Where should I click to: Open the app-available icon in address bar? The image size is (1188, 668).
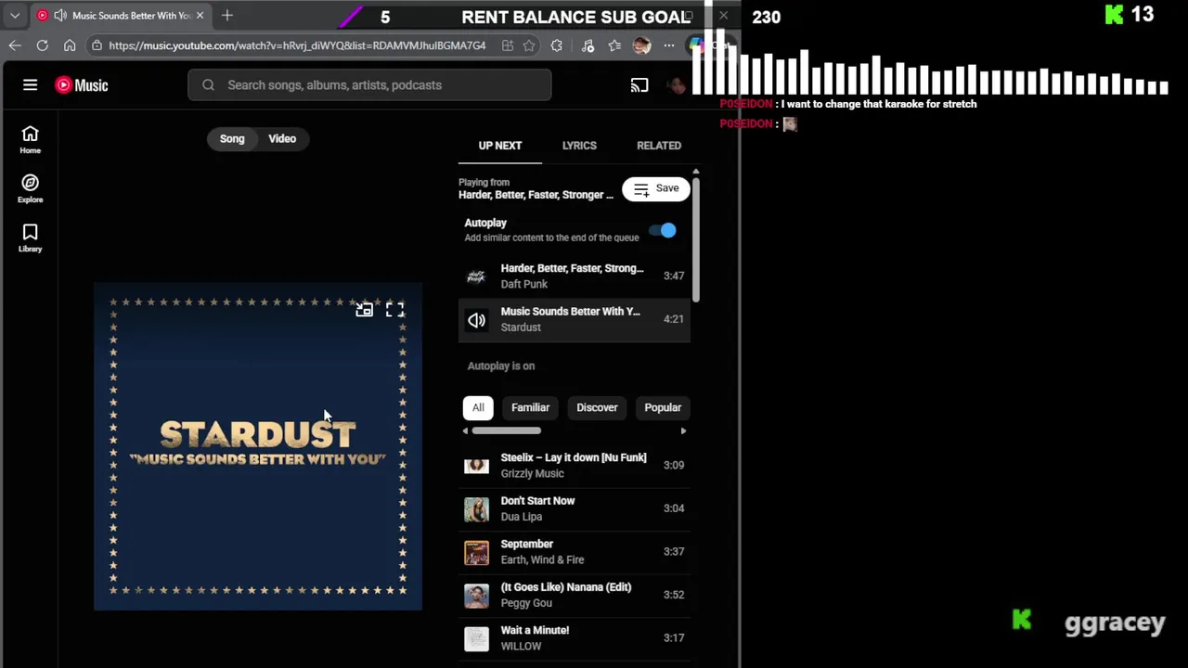[507, 45]
